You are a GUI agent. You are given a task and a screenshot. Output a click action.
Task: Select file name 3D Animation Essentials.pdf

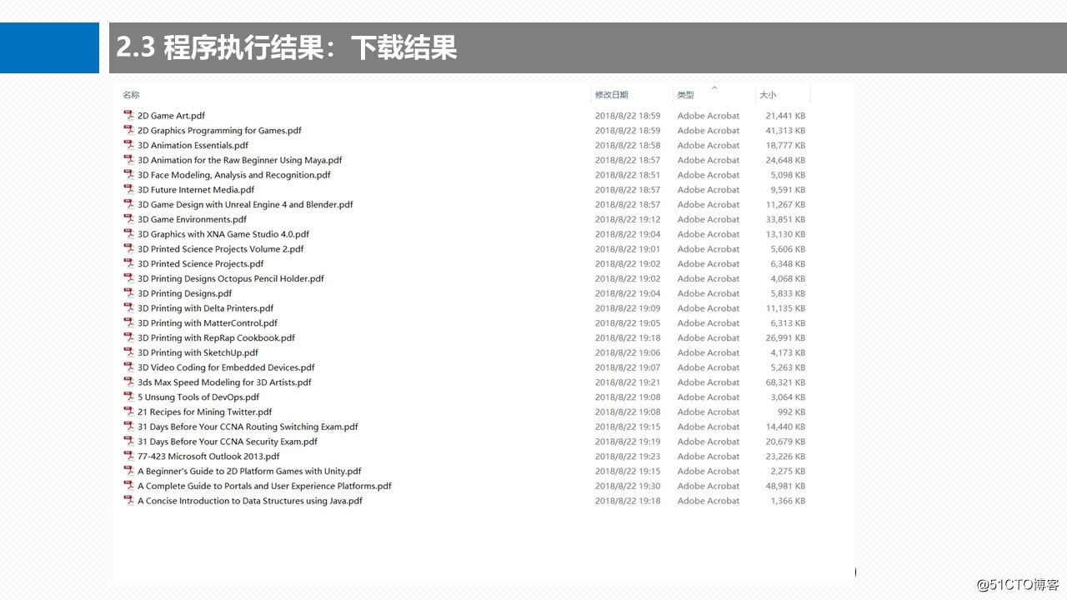(x=193, y=145)
